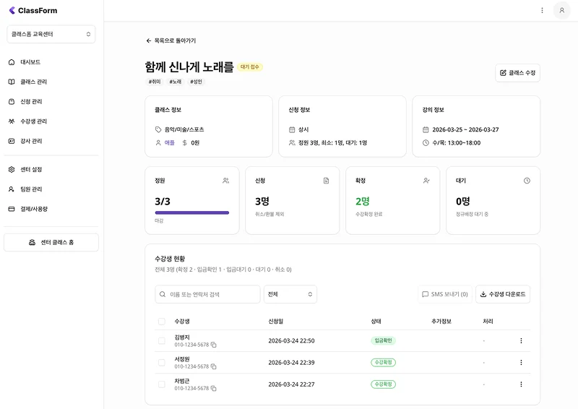Click the dollar icon beside 0원
The height and width of the screenshot is (409, 578).
185,143
